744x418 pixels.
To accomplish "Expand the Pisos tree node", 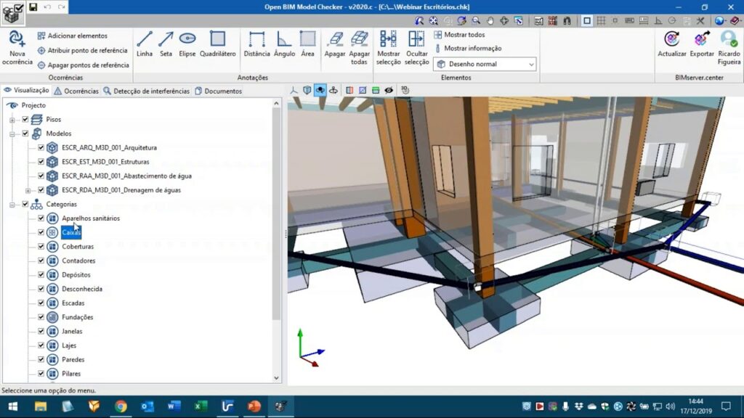I will coord(12,120).
